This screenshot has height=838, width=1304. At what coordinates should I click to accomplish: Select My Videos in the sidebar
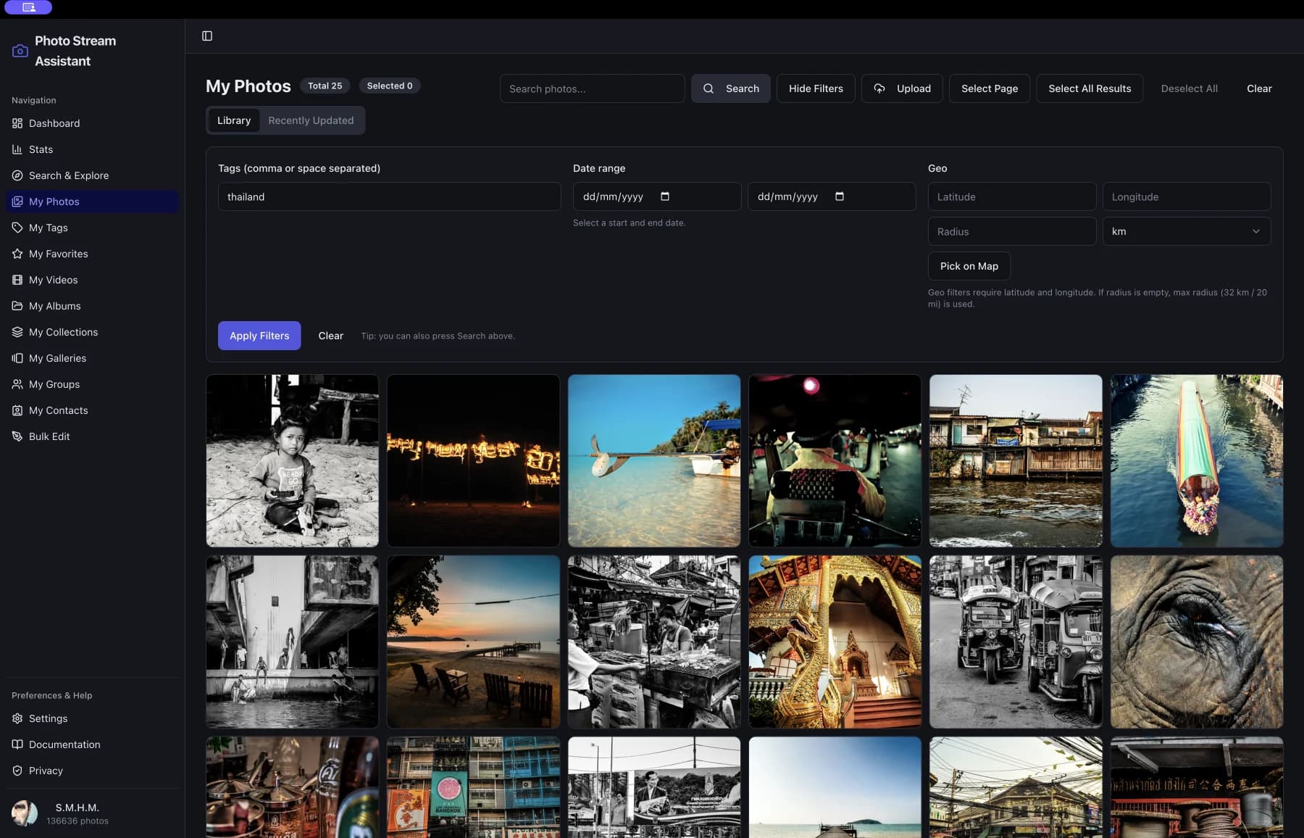53,280
